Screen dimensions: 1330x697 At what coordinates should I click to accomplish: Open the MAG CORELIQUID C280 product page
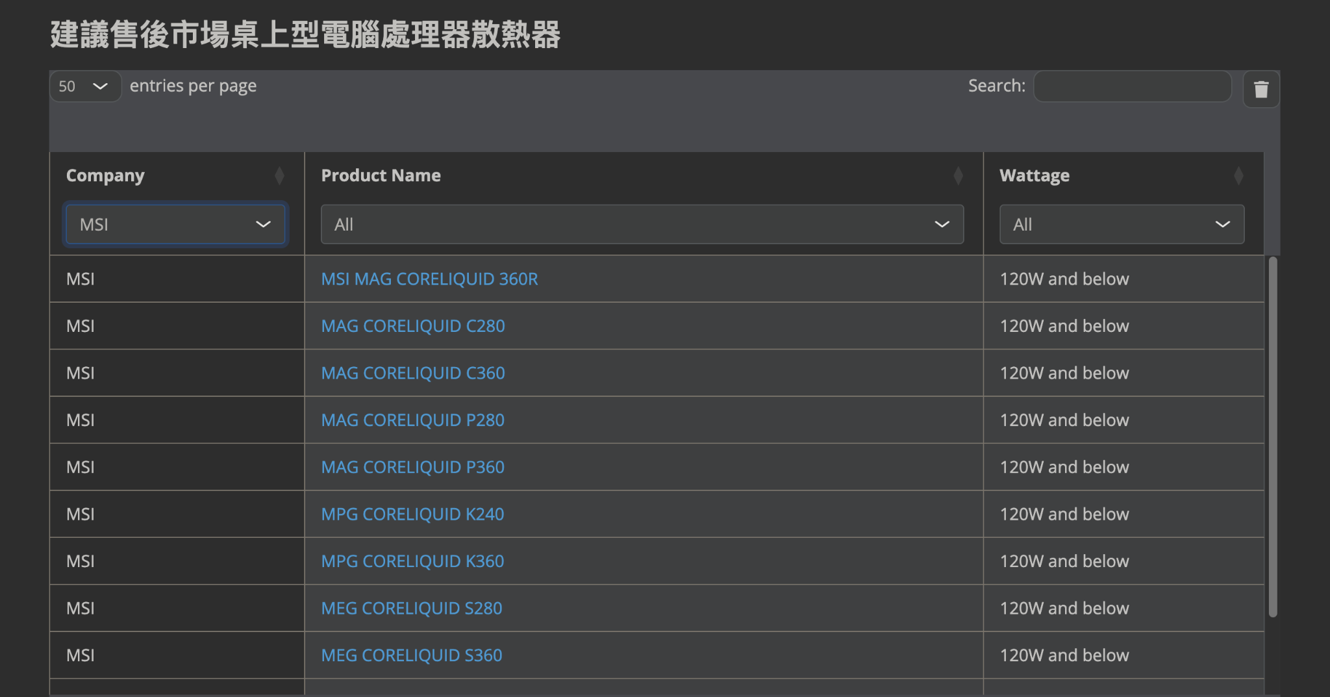[x=413, y=325]
